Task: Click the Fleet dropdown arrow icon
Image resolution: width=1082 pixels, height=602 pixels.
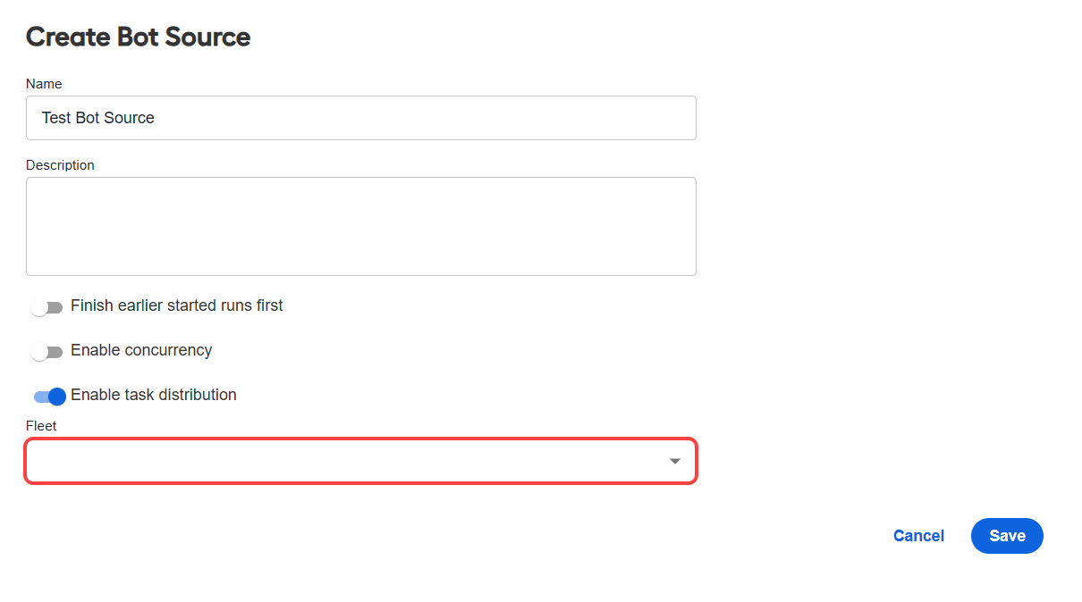Action: tap(675, 461)
